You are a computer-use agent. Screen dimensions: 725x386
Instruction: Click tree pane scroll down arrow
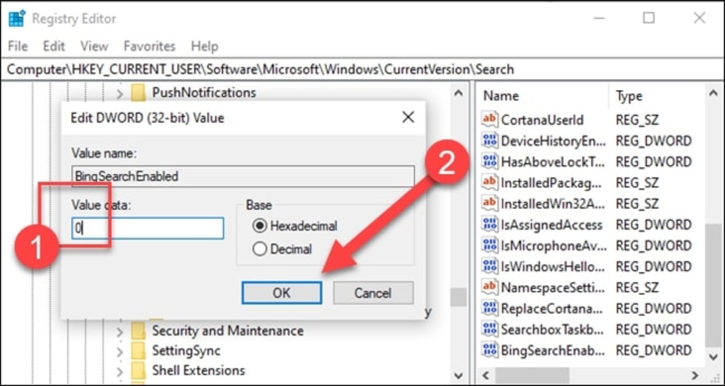click(x=458, y=375)
